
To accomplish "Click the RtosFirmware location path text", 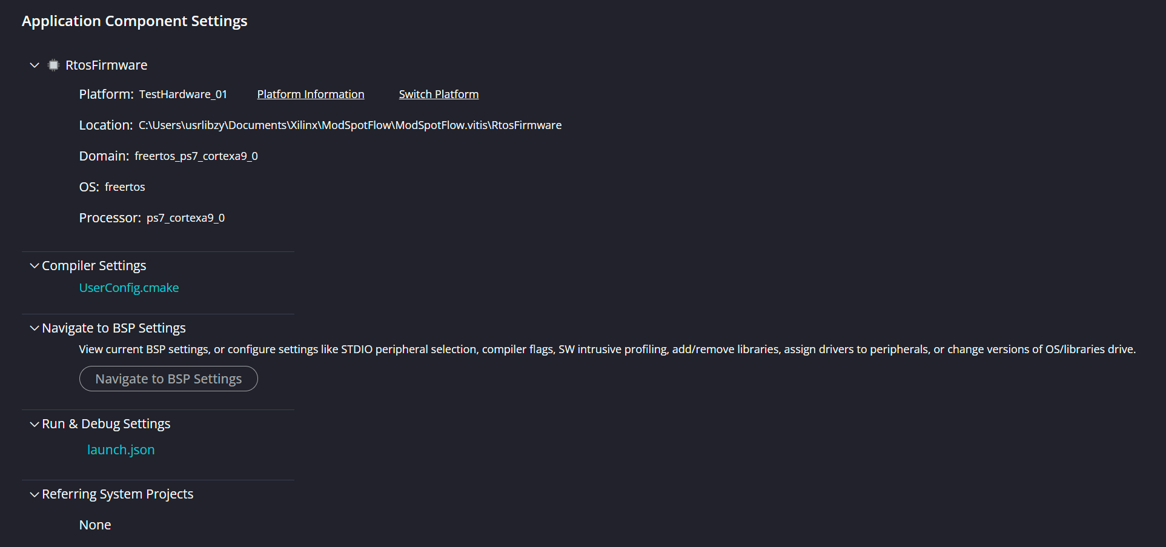I will point(350,125).
